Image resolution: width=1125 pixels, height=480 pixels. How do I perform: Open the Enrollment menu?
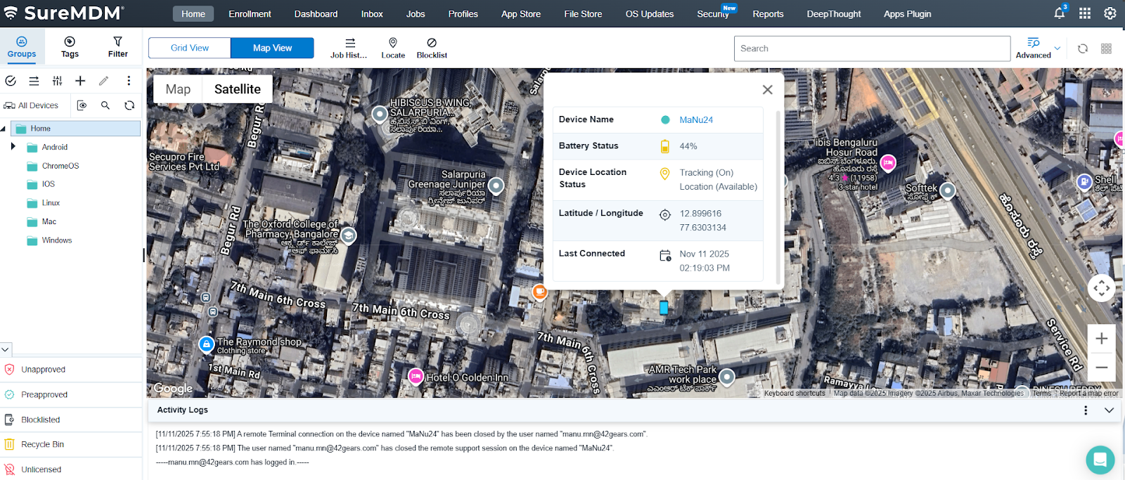pyautogui.click(x=250, y=13)
